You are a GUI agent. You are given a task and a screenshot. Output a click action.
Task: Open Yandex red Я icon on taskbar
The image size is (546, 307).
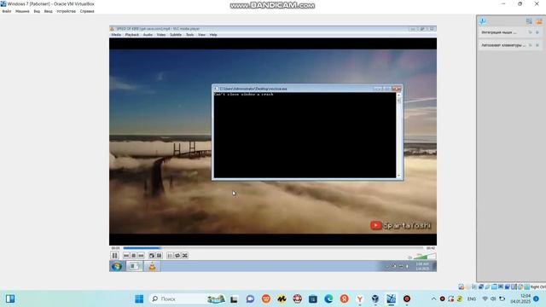pyautogui.click(x=344, y=299)
